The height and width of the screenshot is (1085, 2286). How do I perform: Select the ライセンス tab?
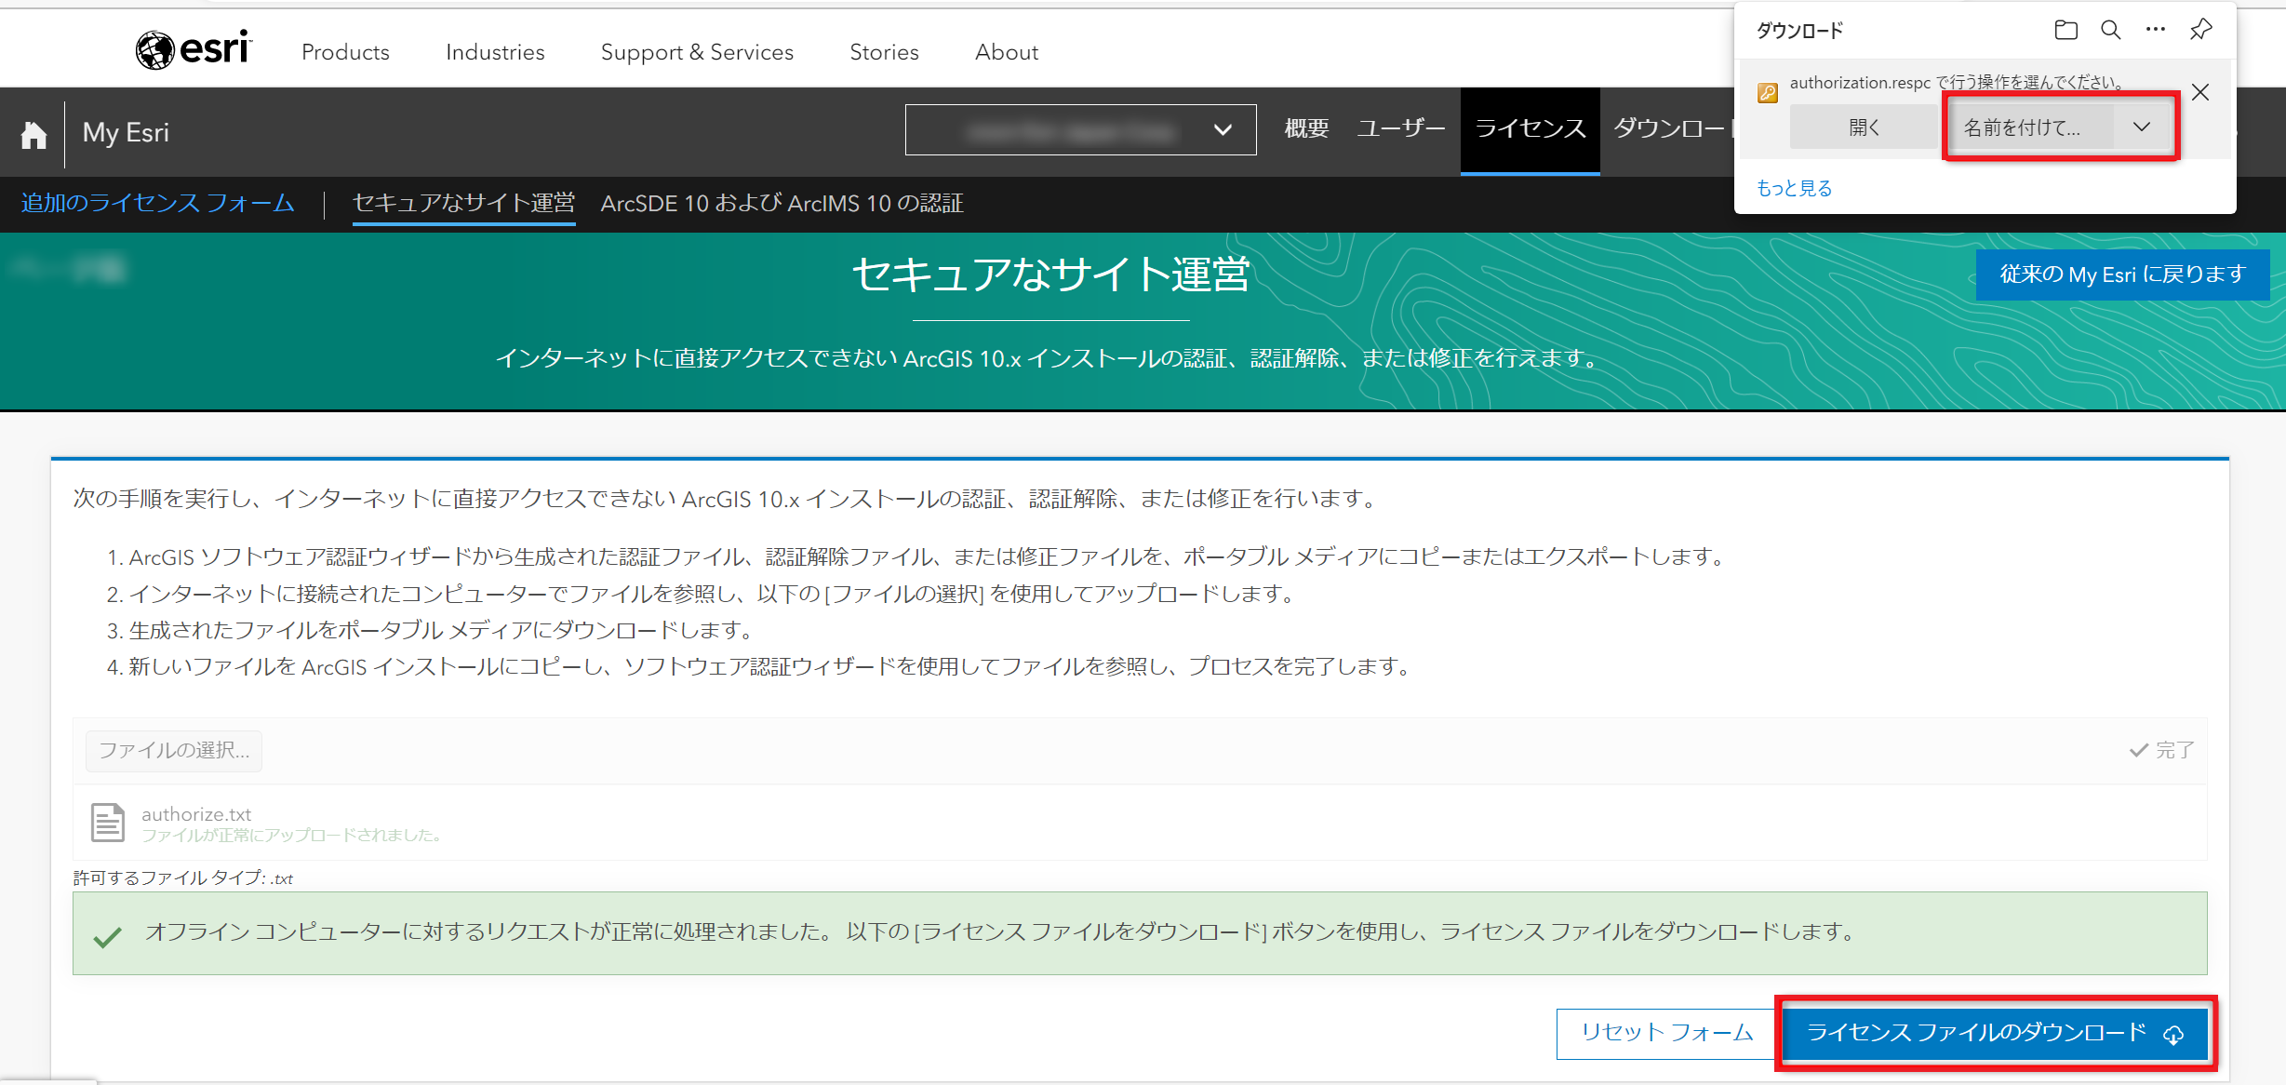pyautogui.click(x=1530, y=130)
